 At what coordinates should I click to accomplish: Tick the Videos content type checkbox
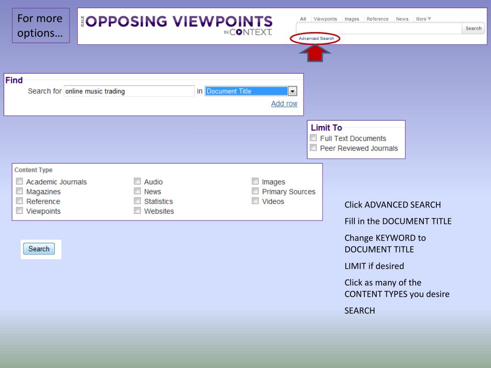pyautogui.click(x=255, y=201)
